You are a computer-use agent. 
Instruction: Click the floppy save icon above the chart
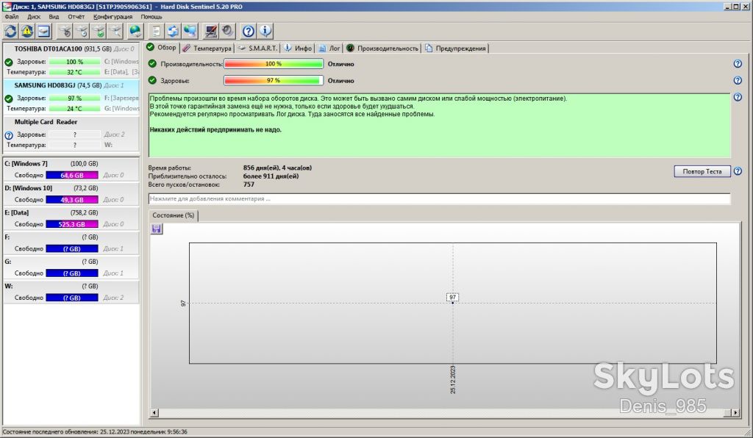pyautogui.click(x=157, y=229)
